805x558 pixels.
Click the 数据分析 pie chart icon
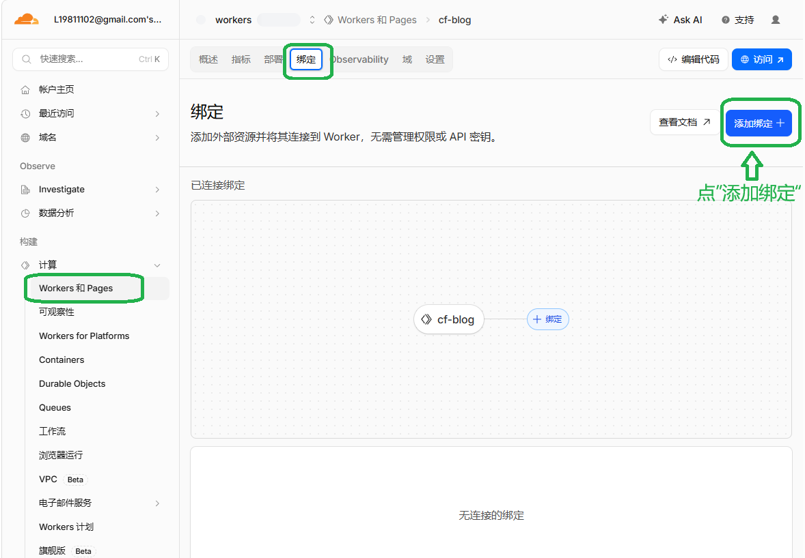tap(25, 213)
